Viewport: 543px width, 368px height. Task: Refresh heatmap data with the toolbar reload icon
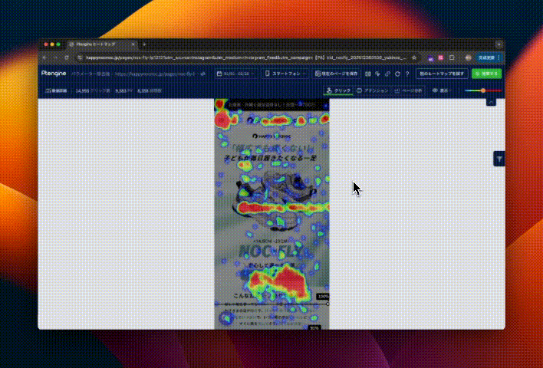coord(397,74)
